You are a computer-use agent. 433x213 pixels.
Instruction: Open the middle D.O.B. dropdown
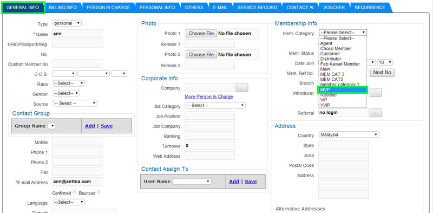[94, 74]
